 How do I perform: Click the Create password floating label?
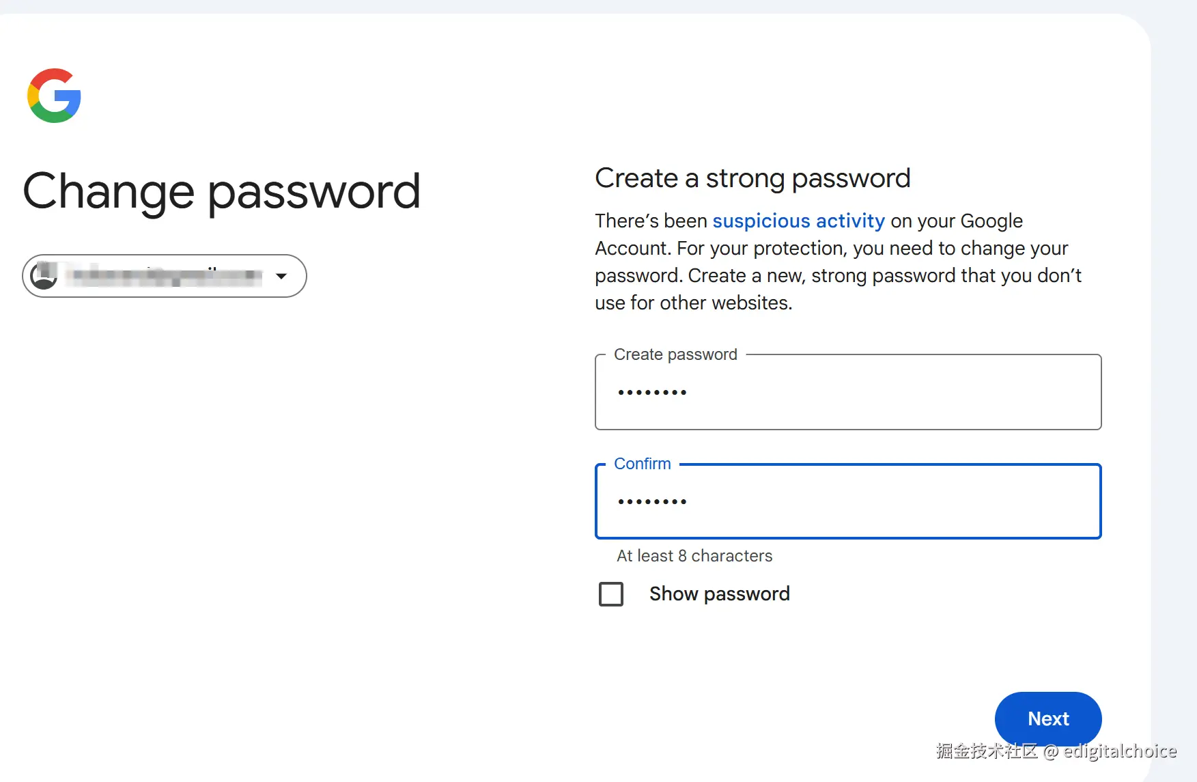pyautogui.click(x=675, y=354)
